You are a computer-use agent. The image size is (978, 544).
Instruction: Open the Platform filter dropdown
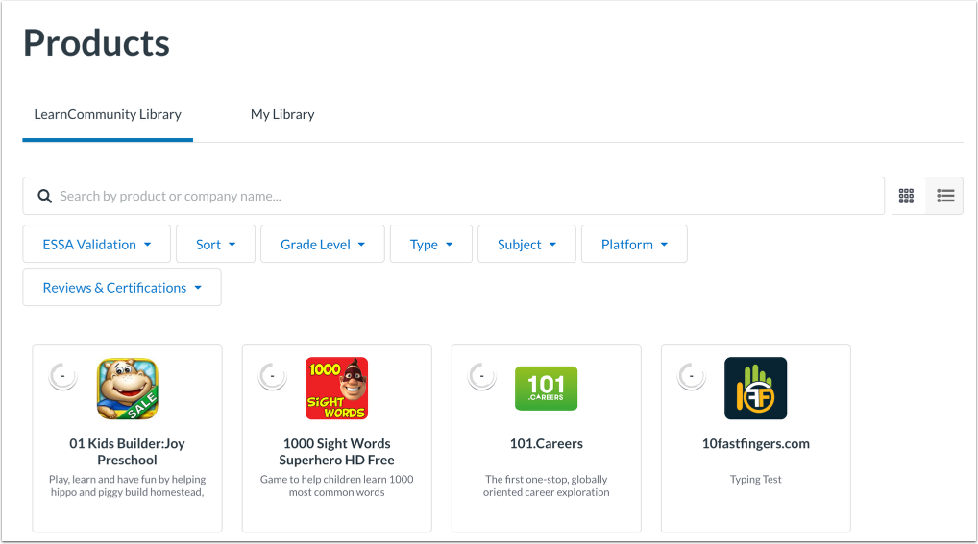click(634, 245)
